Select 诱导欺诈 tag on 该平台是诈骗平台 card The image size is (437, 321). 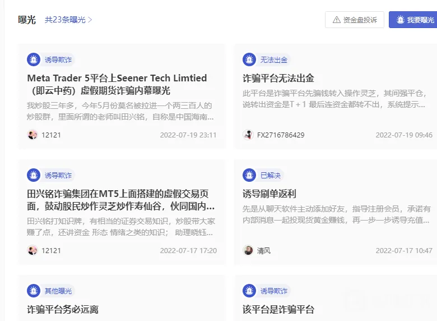coord(274,291)
